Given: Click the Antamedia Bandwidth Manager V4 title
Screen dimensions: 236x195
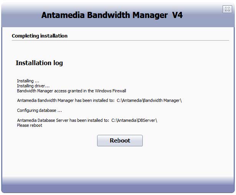Looking at the screenshot, I should point(112,15).
